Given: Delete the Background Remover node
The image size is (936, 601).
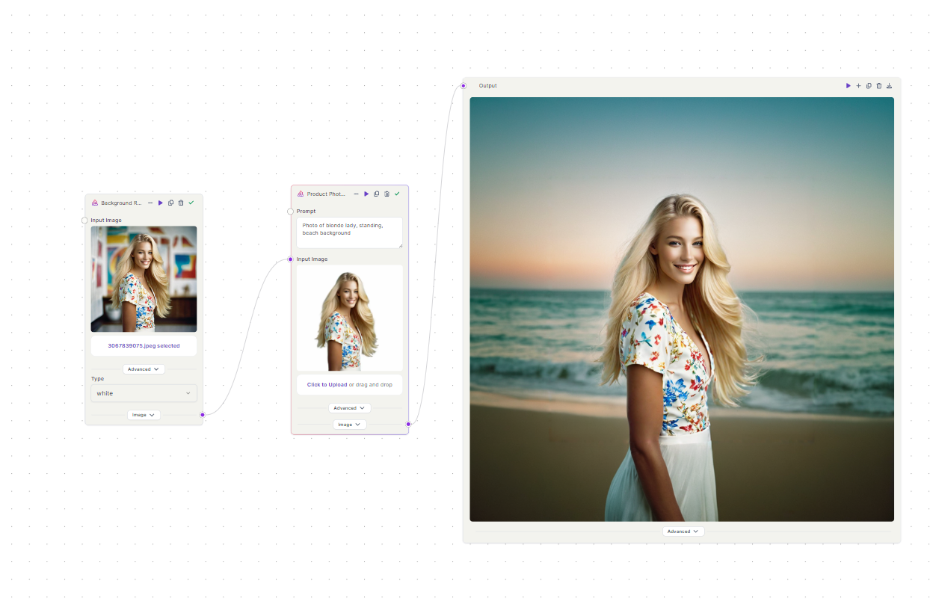Looking at the screenshot, I should pyautogui.click(x=181, y=203).
